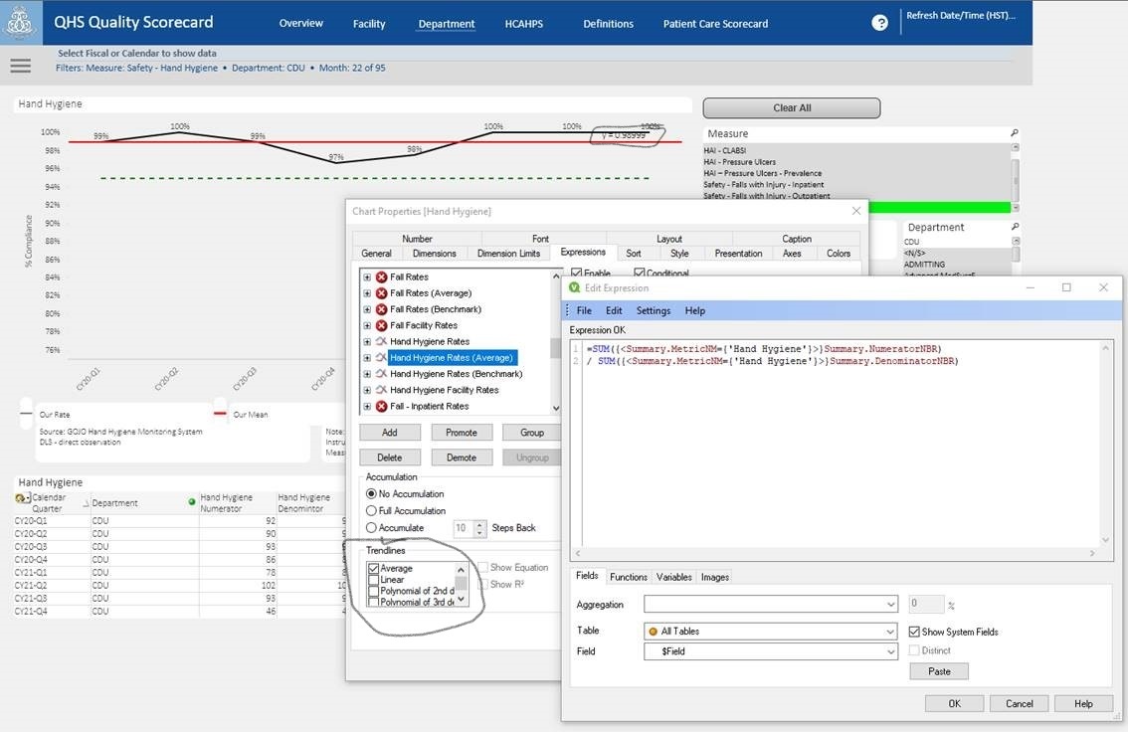The image size is (1128, 732).
Task: Expand the Hand Hygiene Rates (Benchmark) expression
Action: tap(367, 374)
